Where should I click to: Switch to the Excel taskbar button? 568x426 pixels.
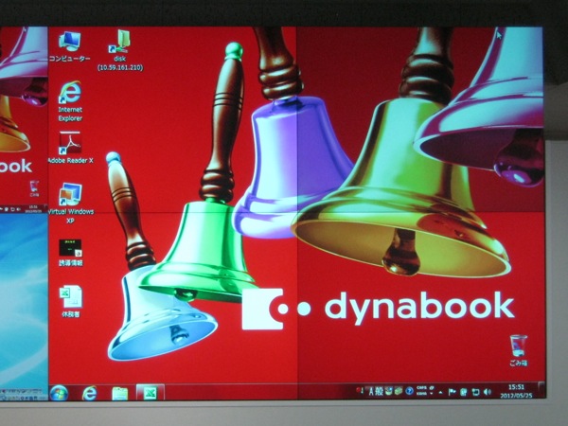150,392
